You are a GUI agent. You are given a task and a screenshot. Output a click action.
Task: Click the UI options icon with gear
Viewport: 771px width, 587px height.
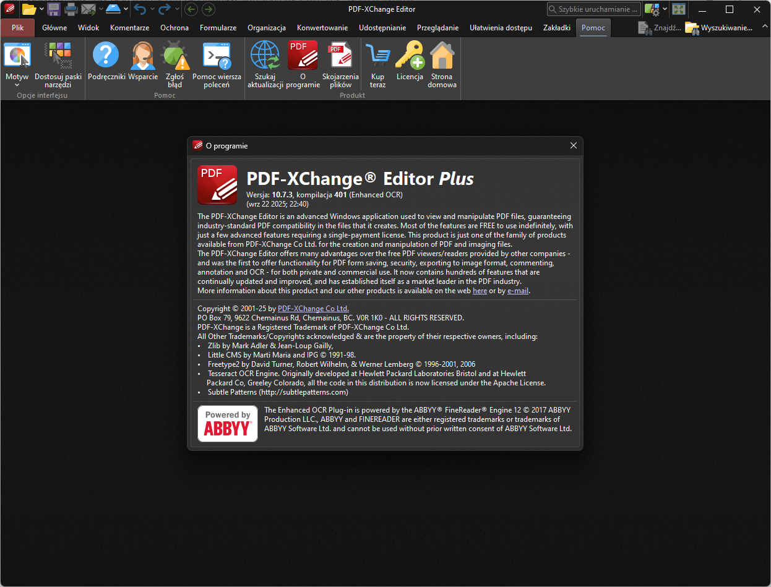(x=652, y=9)
